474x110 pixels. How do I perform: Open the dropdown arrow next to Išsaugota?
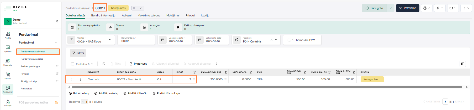coord(391,8)
